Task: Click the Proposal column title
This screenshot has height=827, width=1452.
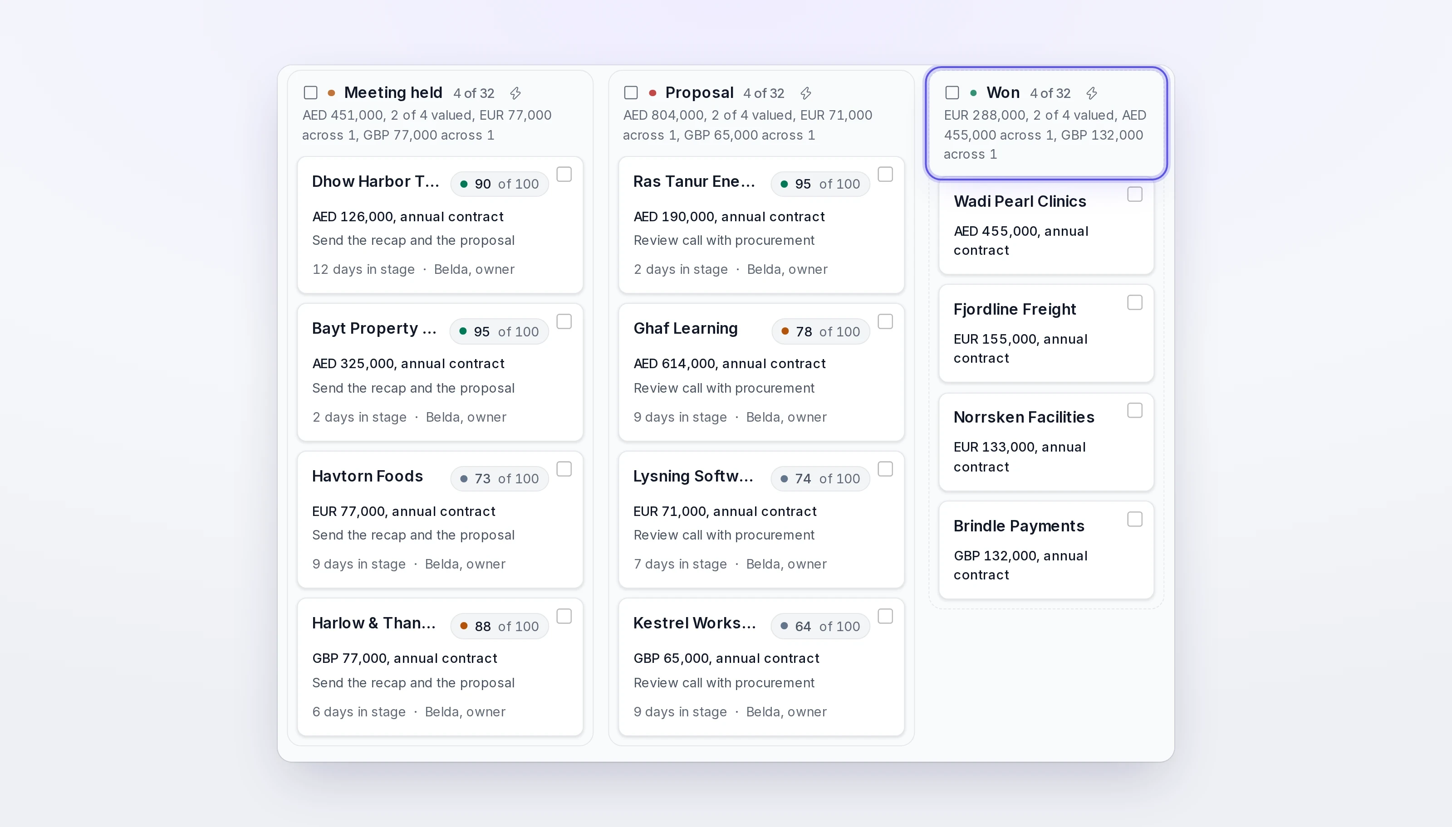Action: coord(699,92)
